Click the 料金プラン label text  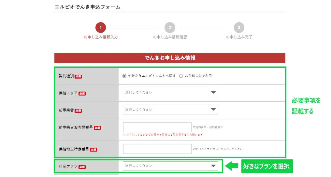click(68, 167)
